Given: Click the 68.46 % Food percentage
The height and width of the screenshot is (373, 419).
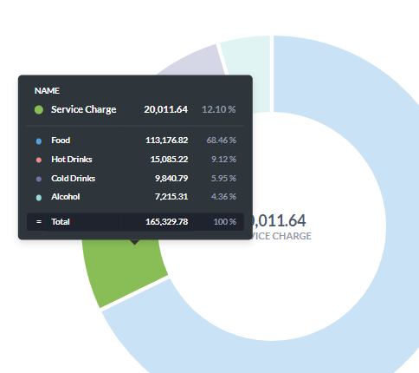Looking at the screenshot, I should 222,141.
